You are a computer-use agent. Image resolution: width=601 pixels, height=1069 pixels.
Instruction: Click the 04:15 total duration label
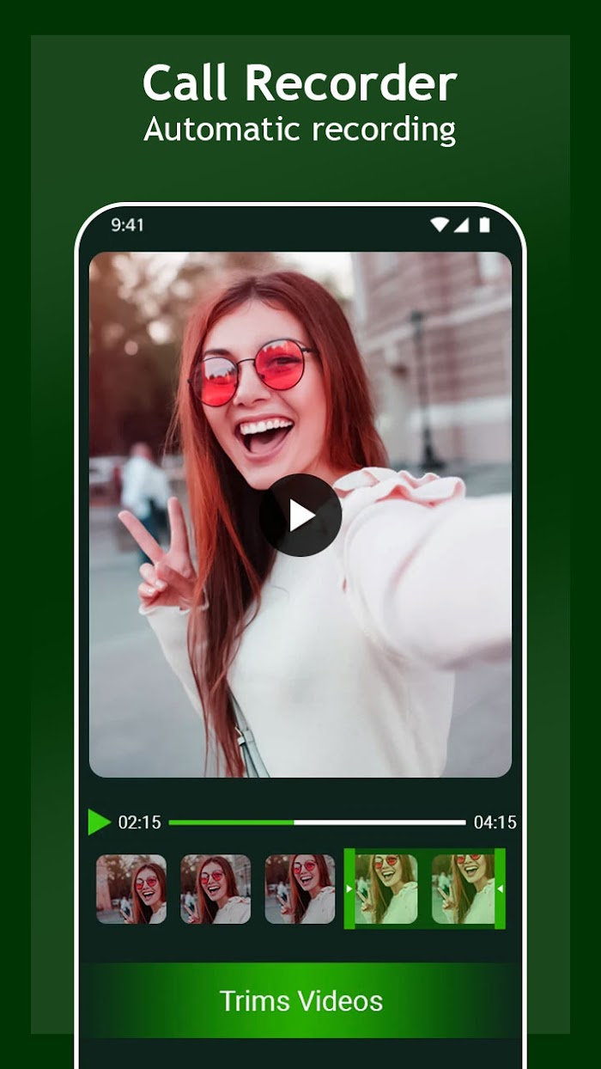(x=495, y=822)
